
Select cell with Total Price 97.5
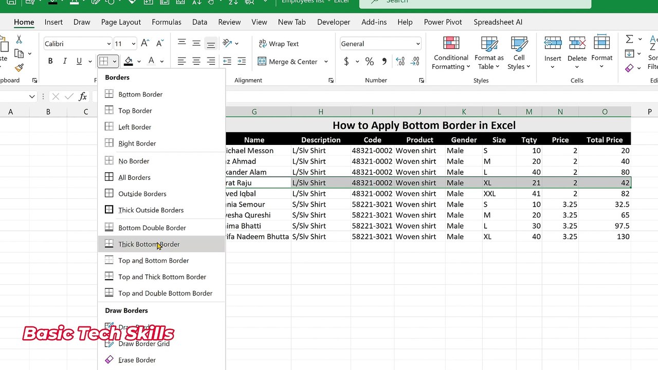click(605, 226)
